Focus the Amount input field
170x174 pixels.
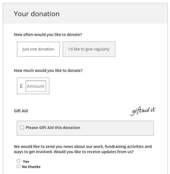pyautogui.click(x=36, y=86)
